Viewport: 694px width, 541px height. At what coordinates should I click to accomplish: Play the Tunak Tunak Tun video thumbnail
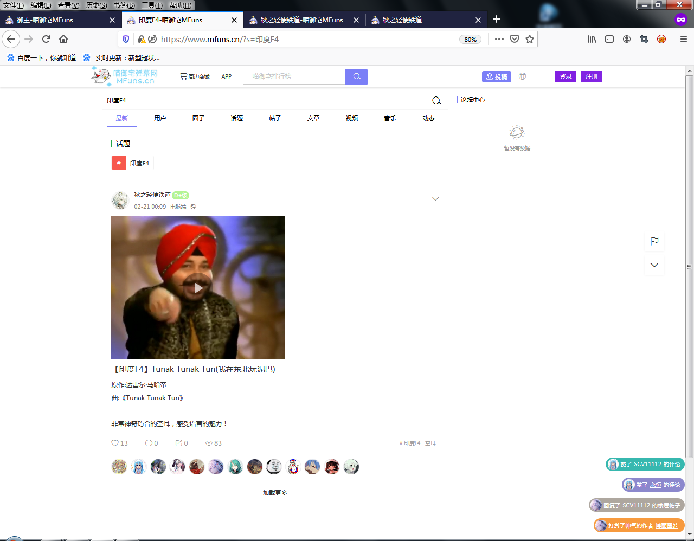(x=198, y=288)
